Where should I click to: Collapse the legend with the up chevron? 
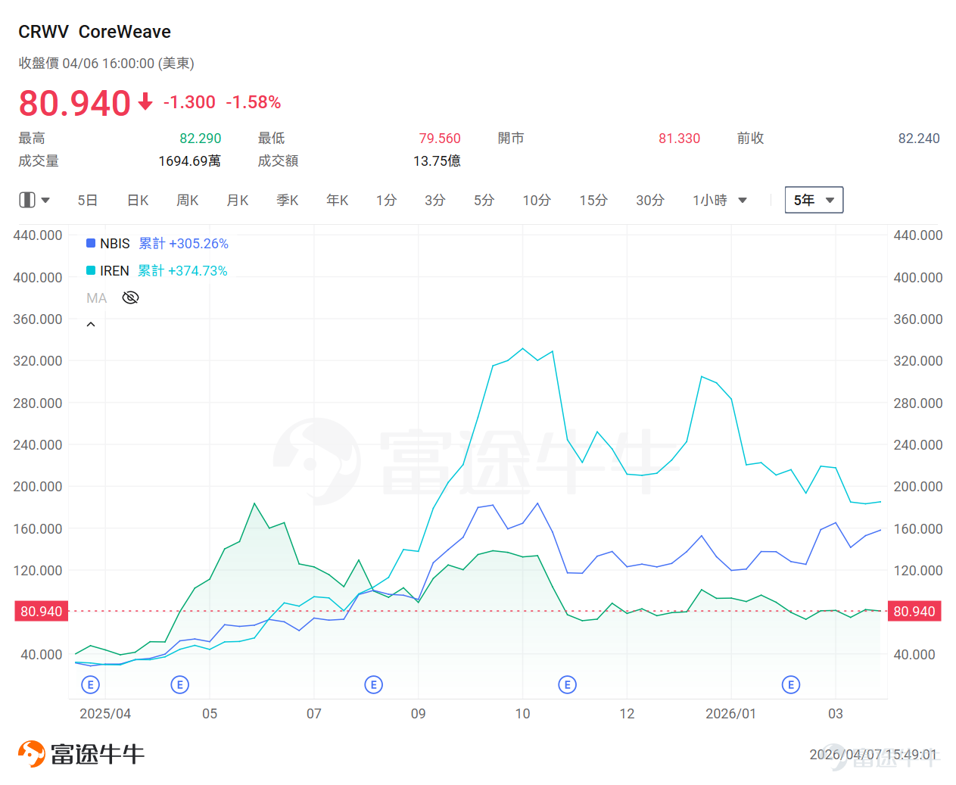coord(91,325)
